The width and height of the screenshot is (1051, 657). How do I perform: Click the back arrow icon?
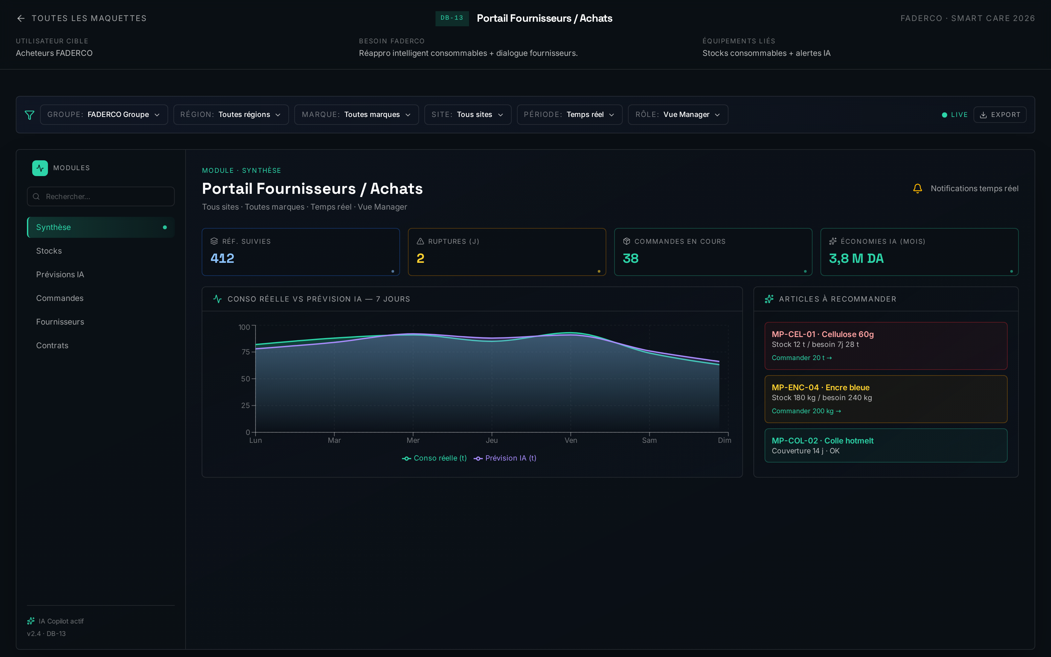20,18
